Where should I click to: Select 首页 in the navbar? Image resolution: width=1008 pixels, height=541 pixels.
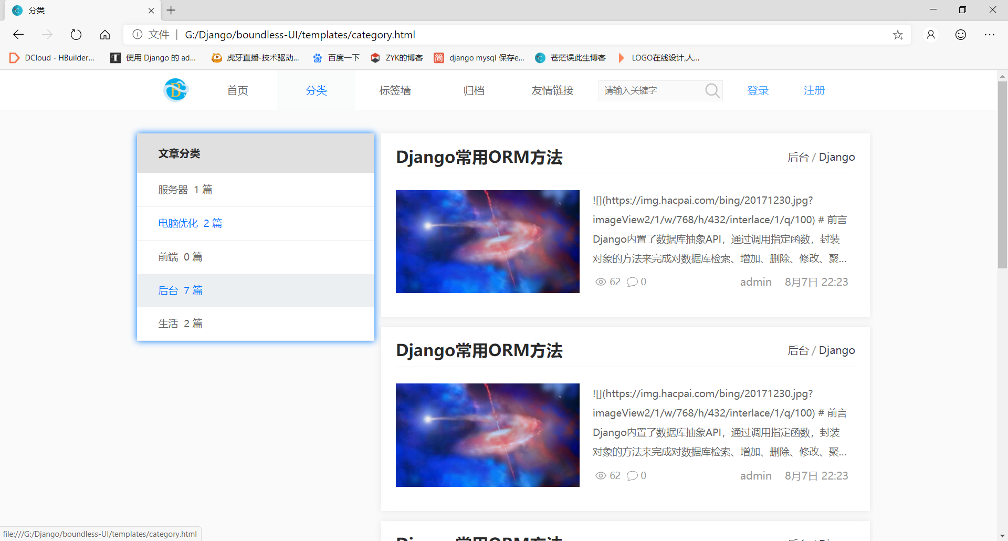pos(237,90)
